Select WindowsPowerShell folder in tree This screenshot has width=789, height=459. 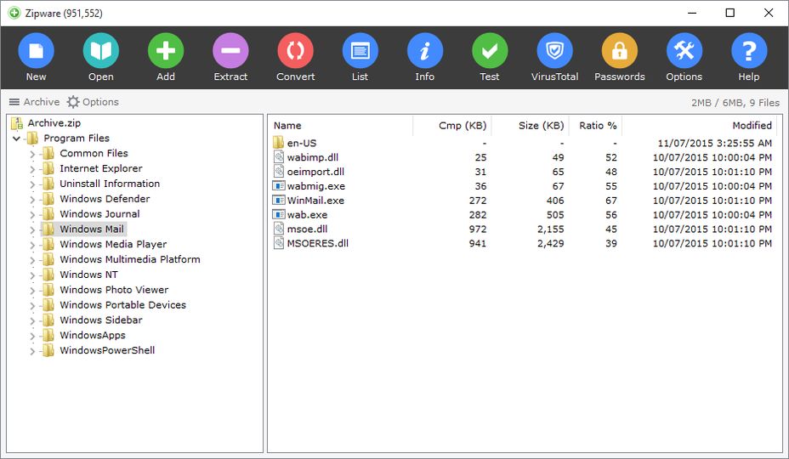(x=107, y=350)
